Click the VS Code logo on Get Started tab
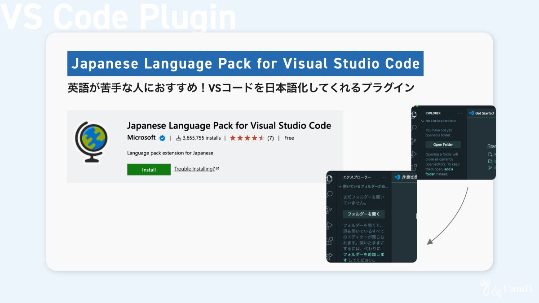This screenshot has width=539, height=303. tap(471, 113)
